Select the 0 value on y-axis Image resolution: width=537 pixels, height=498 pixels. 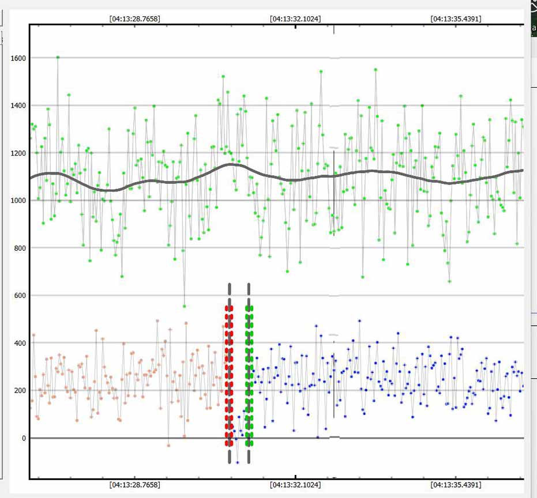click(24, 439)
